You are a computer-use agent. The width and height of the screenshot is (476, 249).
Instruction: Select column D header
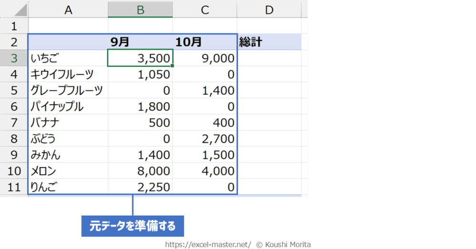pos(269,10)
